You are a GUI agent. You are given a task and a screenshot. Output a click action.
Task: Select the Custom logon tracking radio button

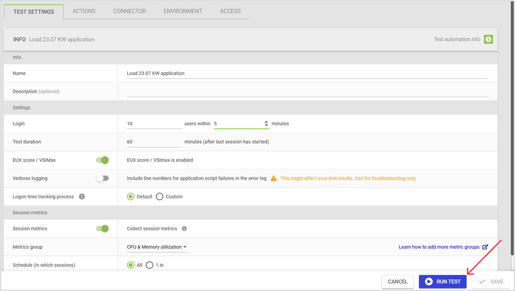tap(160, 196)
